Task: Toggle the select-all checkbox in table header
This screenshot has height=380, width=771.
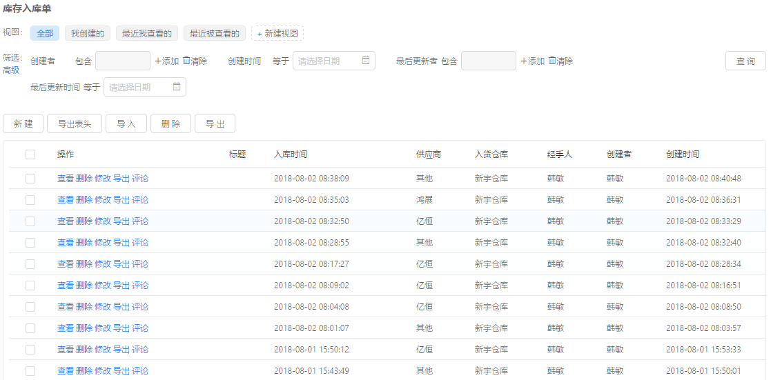Action: point(30,154)
